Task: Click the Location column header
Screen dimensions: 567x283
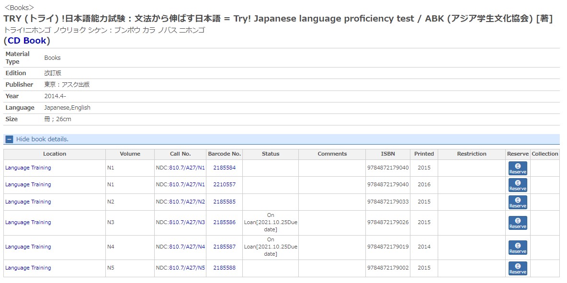Action: click(x=55, y=154)
